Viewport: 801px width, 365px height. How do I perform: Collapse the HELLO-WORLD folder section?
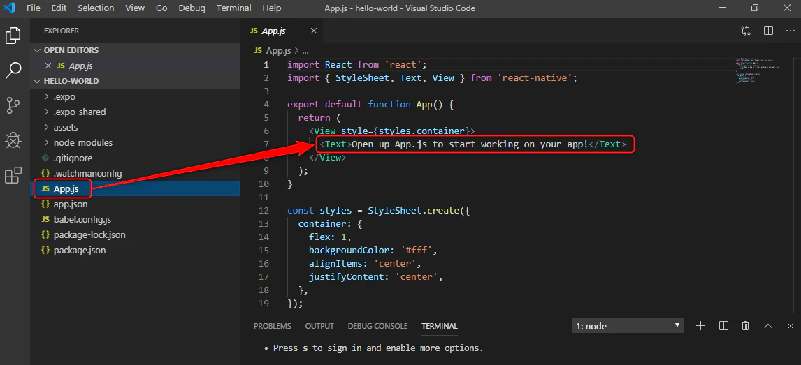click(x=135, y=81)
